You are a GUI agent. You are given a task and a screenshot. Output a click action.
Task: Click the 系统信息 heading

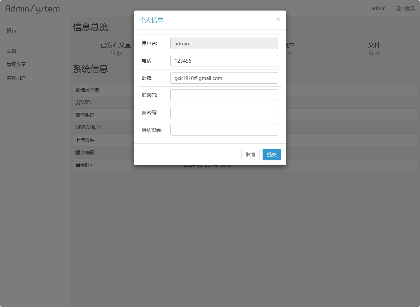point(90,69)
